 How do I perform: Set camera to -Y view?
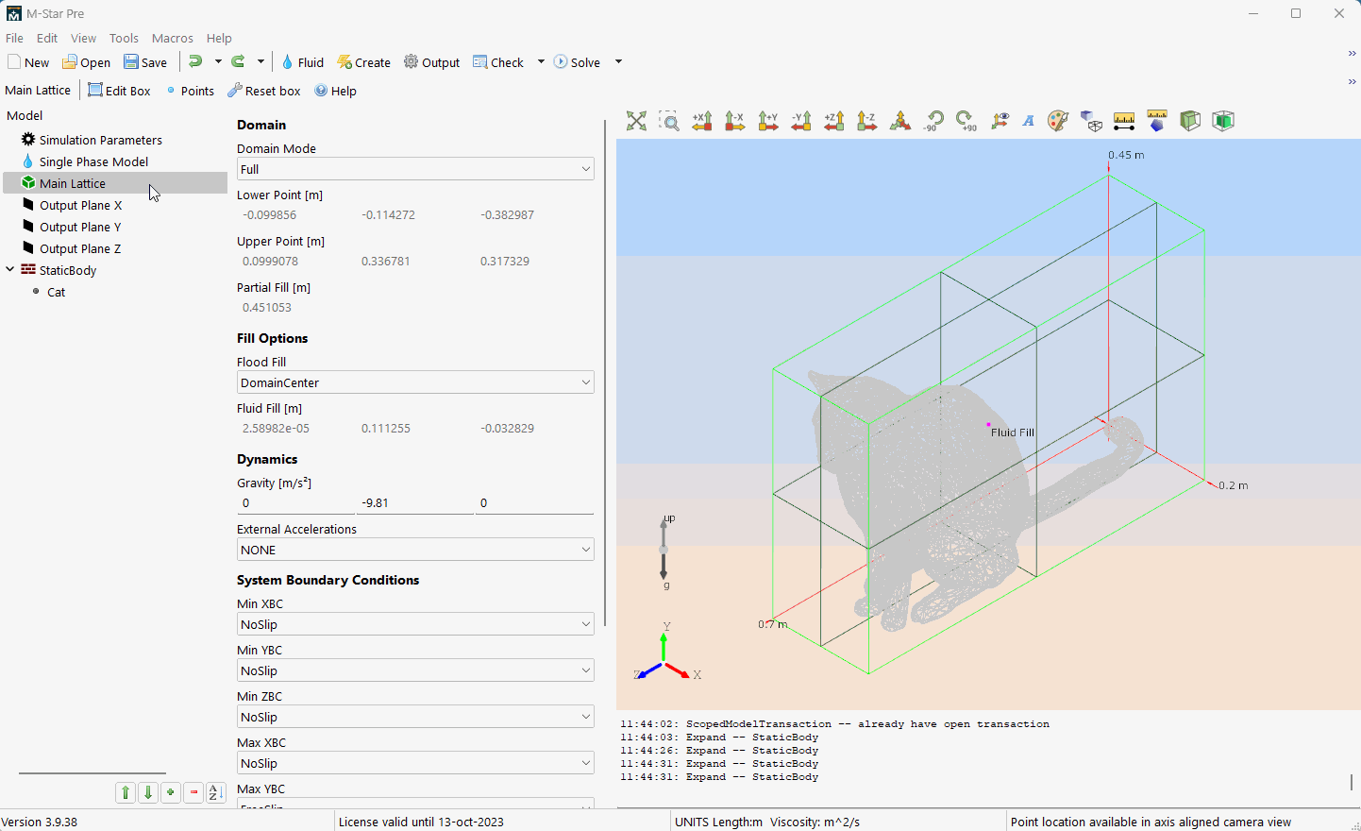tap(801, 121)
